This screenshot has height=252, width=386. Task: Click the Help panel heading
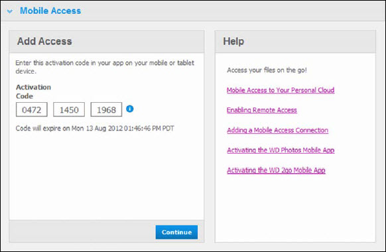[x=233, y=41]
